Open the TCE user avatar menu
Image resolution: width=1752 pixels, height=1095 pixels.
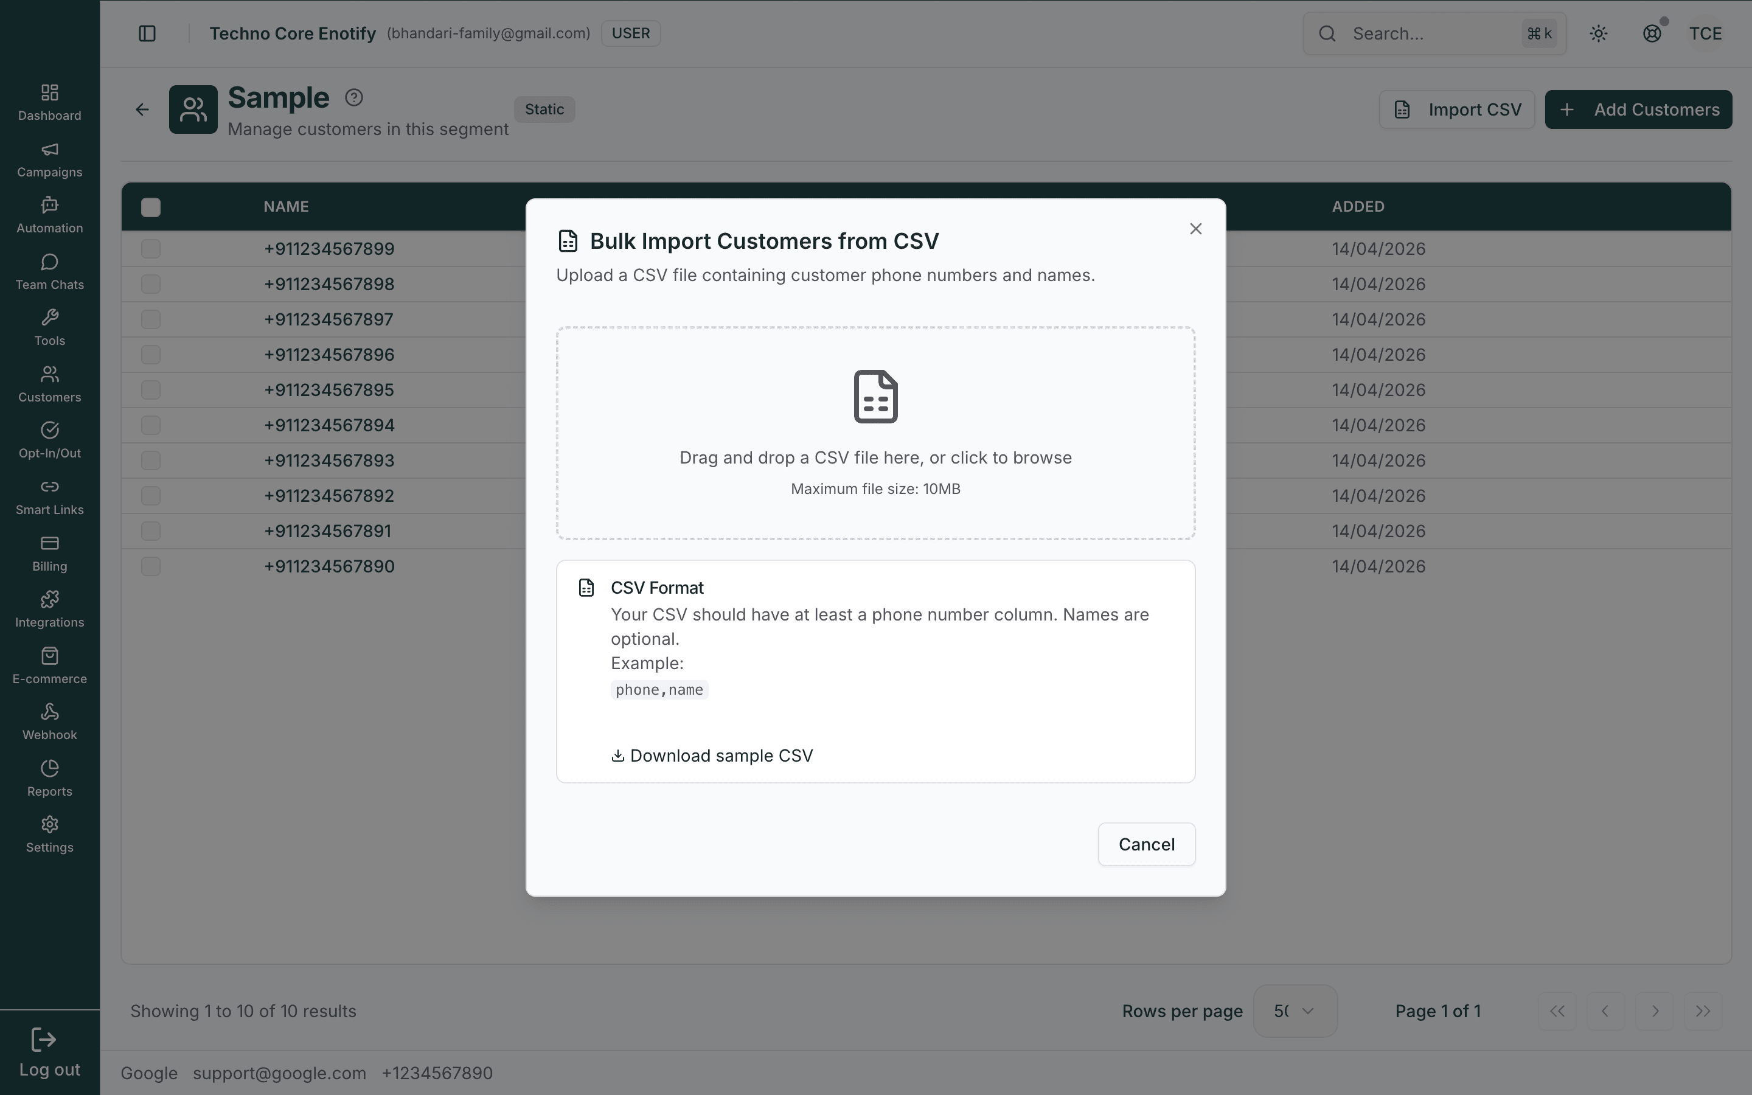(x=1706, y=33)
